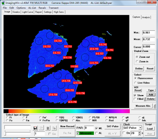Switch to the Kinetics tab
Image resolution: width=158 pixels, height=139 pixels.
pos(16,12)
